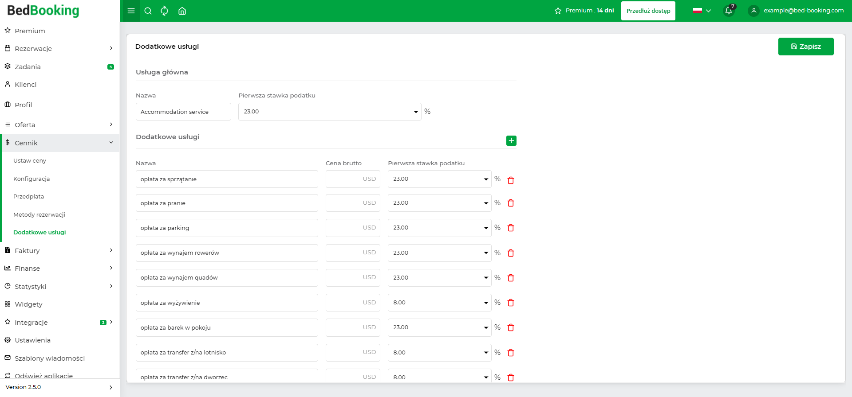The image size is (852, 397).
Task: Expand the Rezerwacje sidebar menu
Action: click(x=59, y=48)
